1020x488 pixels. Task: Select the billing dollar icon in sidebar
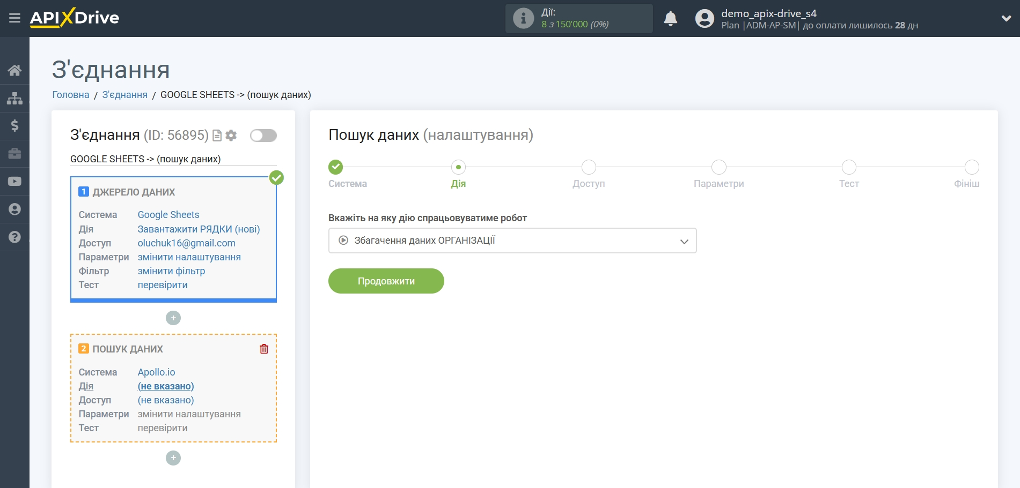point(14,126)
